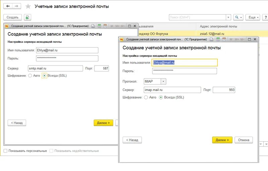This screenshot has width=268, height=171.
Task: Open calendar icon in outgoing mail dialog titlebar
Action: (x=105, y=26)
